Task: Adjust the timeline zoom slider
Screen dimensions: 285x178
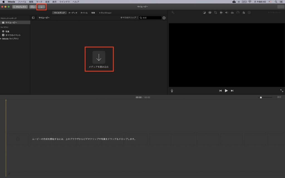Action: click(261, 97)
